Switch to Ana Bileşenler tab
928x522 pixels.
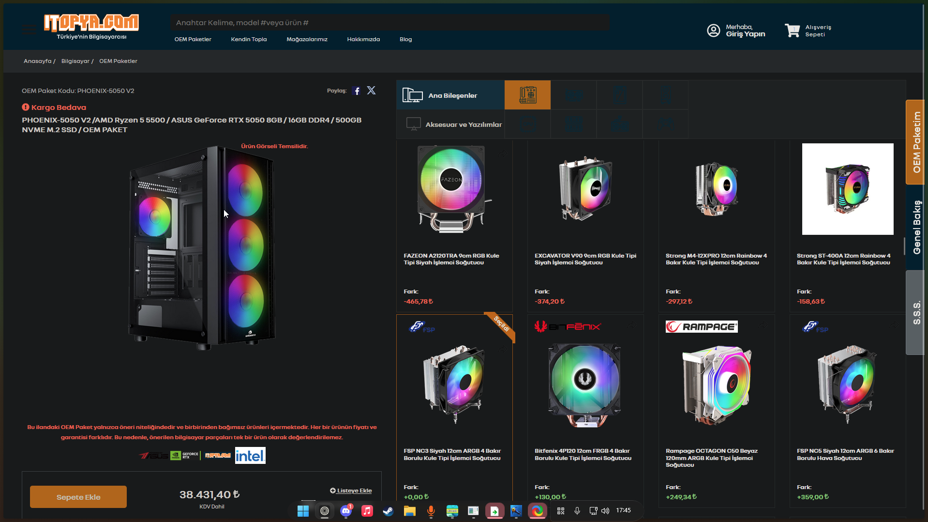pyautogui.click(x=450, y=95)
